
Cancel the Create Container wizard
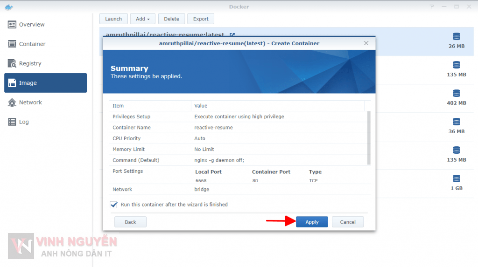point(347,222)
